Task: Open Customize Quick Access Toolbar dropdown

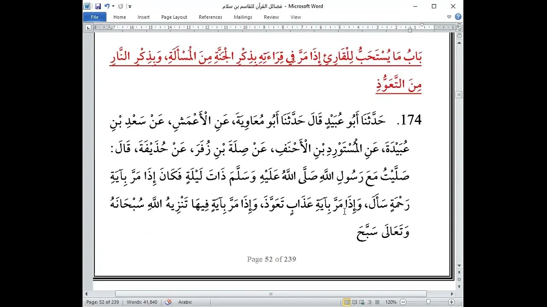Action: pos(129,7)
